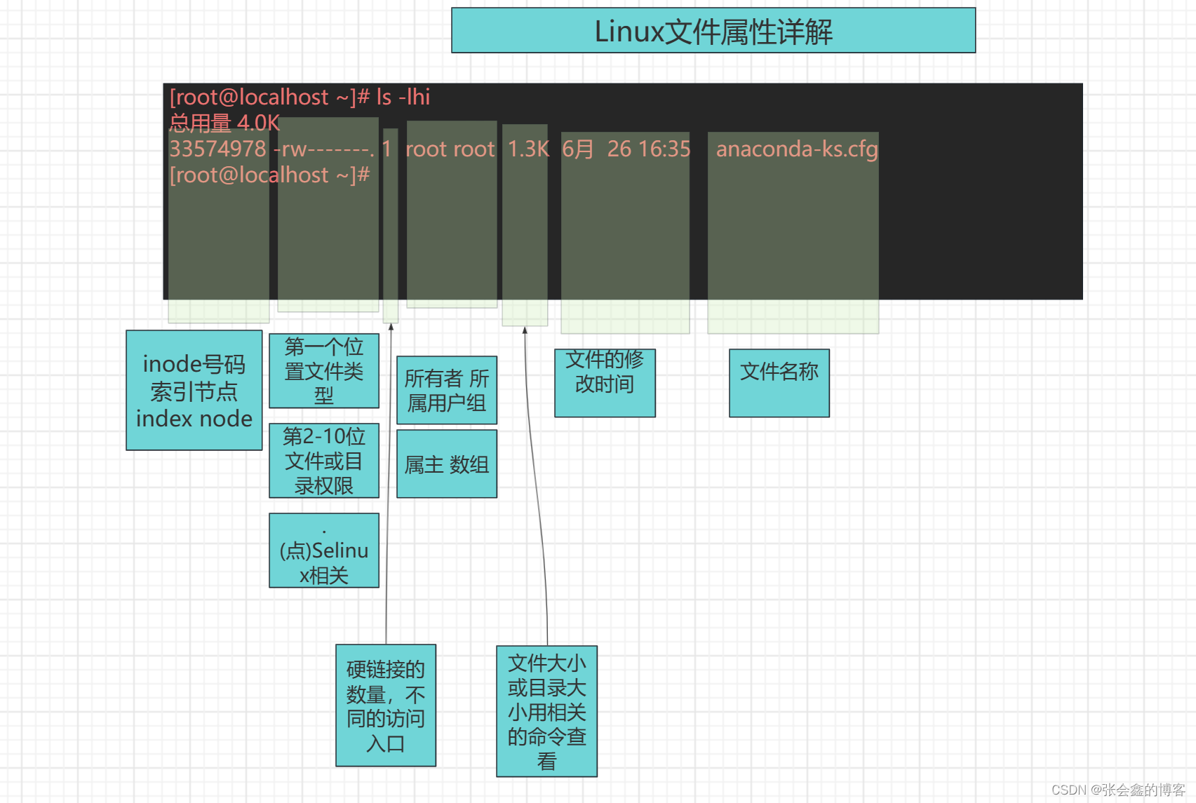Click the terminal text '[root@localhost ~]# ls -lhi'
Viewport: 1196px width, 803px height.
[300, 97]
